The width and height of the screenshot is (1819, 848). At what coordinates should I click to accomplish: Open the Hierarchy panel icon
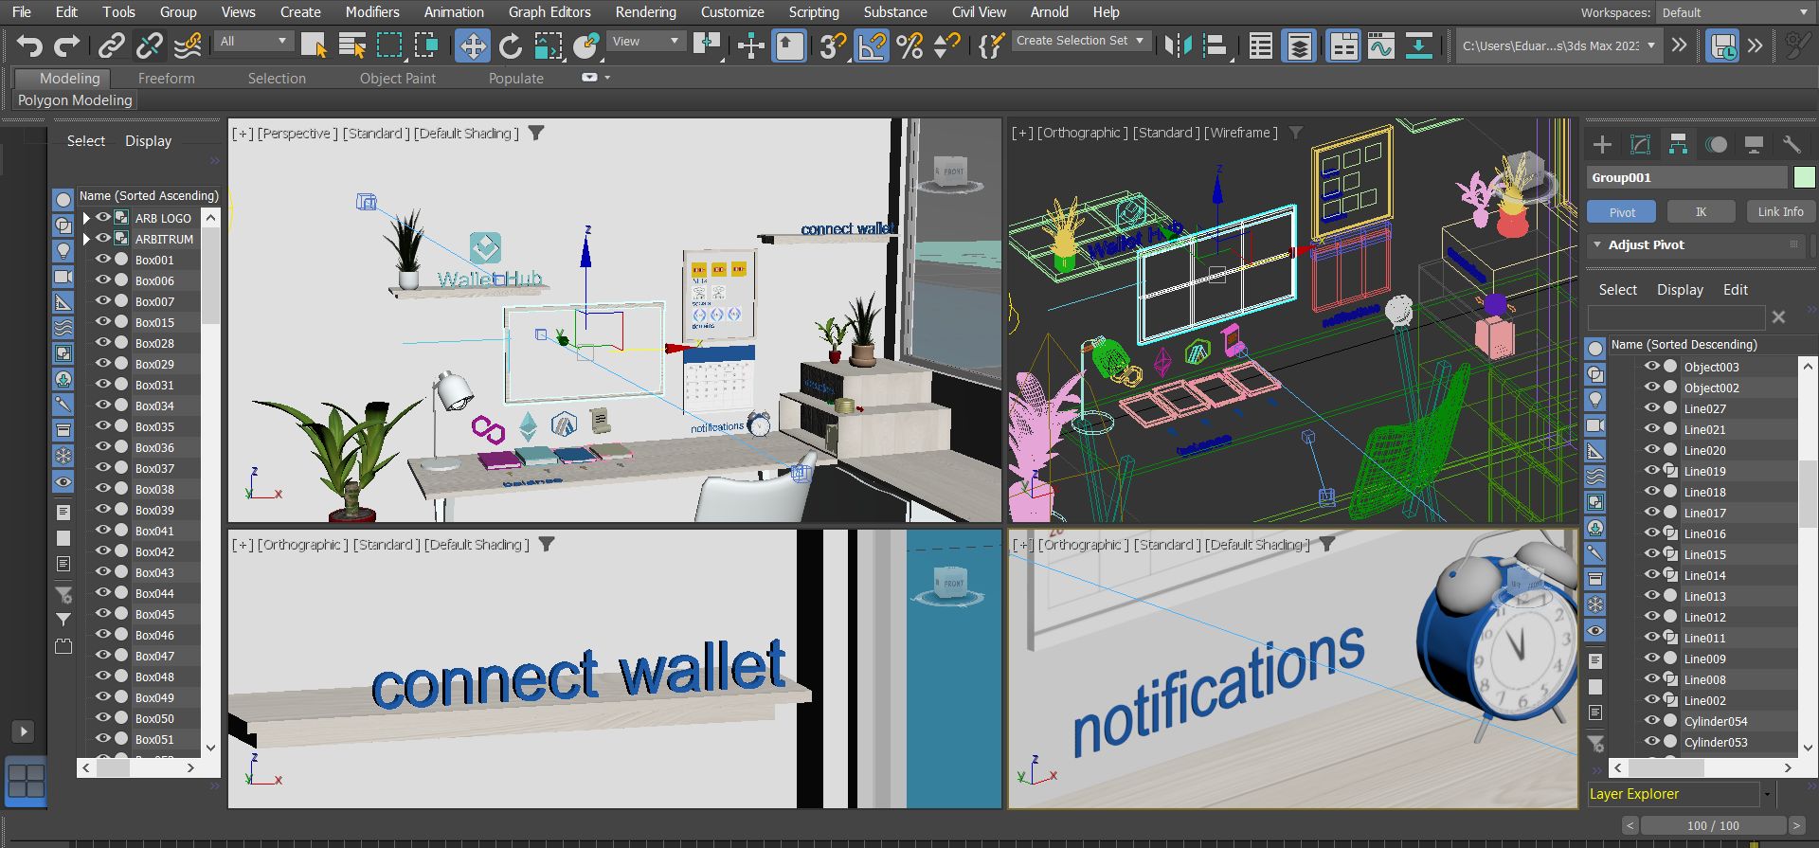(1678, 144)
